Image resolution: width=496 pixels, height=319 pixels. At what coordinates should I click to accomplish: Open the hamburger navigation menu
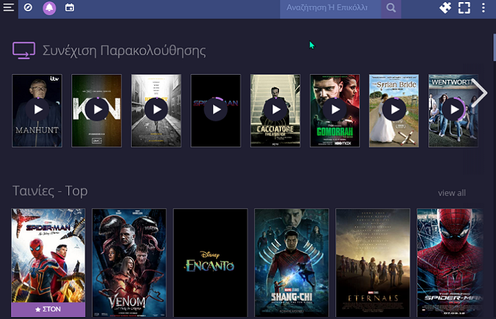click(x=9, y=7)
